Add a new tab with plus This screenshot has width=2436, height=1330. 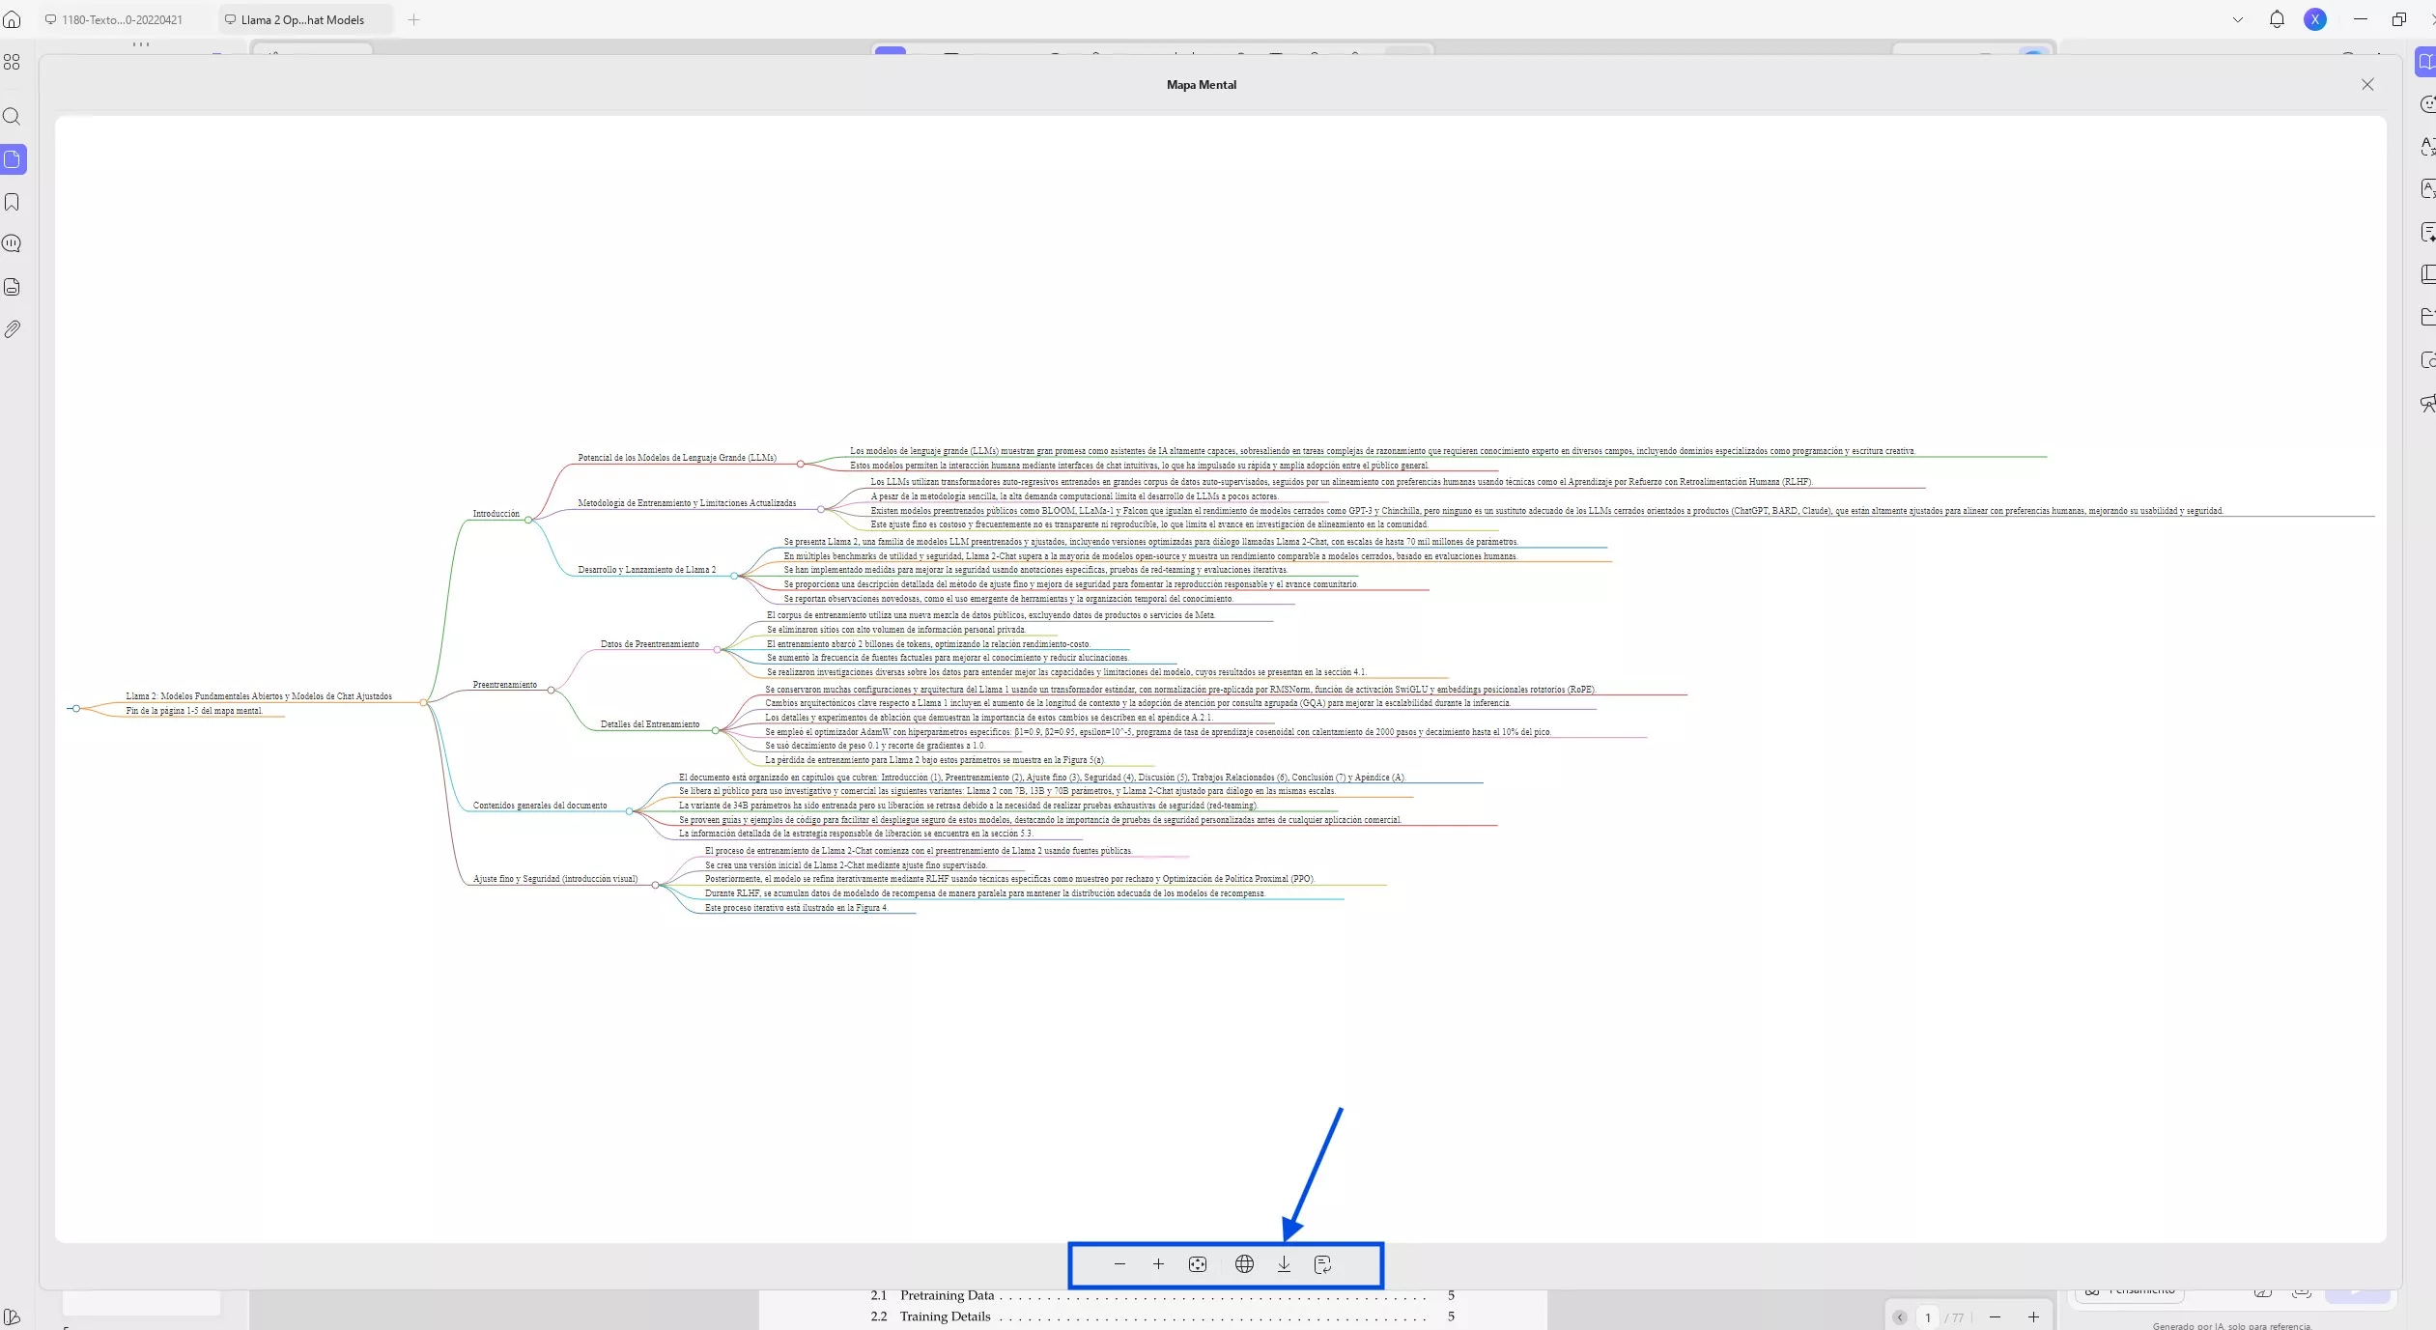click(413, 19)
